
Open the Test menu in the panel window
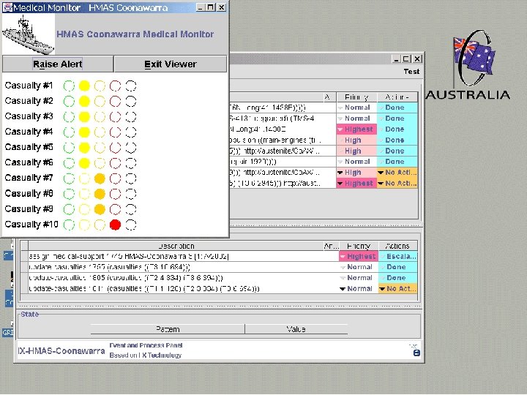pos(411,71)
